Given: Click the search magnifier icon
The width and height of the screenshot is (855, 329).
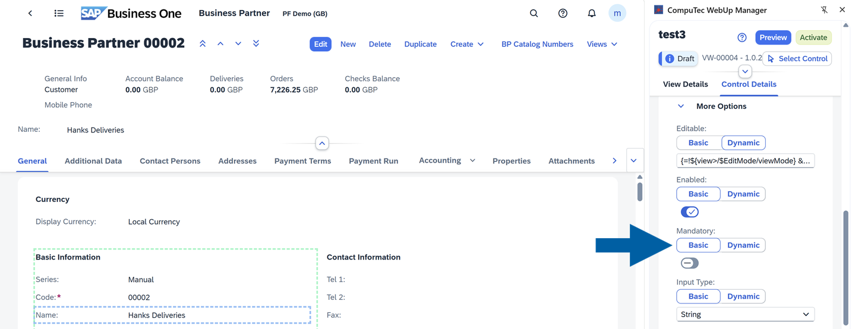Looking at the screenshot, I should click(x=534, y=13).
